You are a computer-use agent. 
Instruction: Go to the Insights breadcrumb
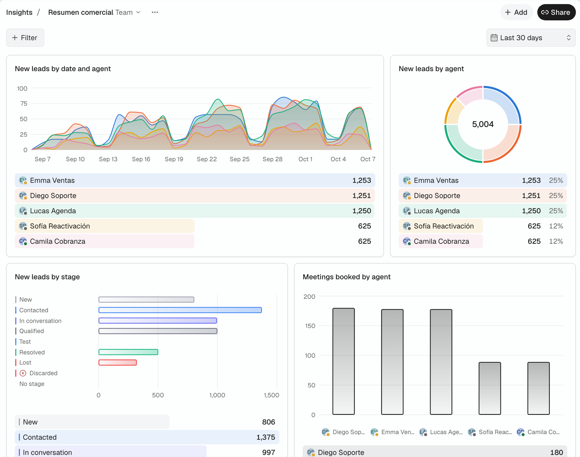[x=19, y=12]
